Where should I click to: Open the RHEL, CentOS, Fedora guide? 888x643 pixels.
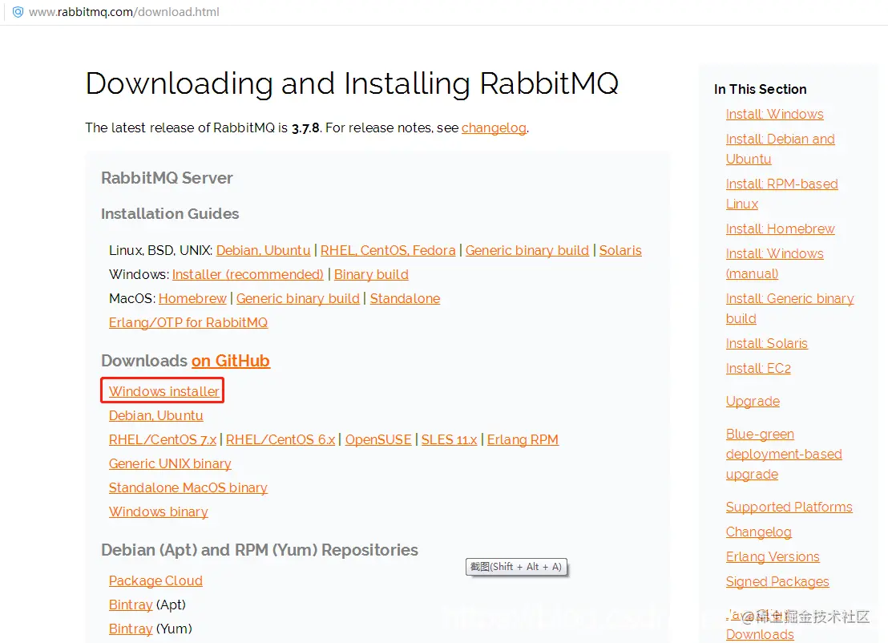click(x=388, y=250)
